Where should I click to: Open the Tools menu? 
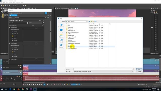14,3
